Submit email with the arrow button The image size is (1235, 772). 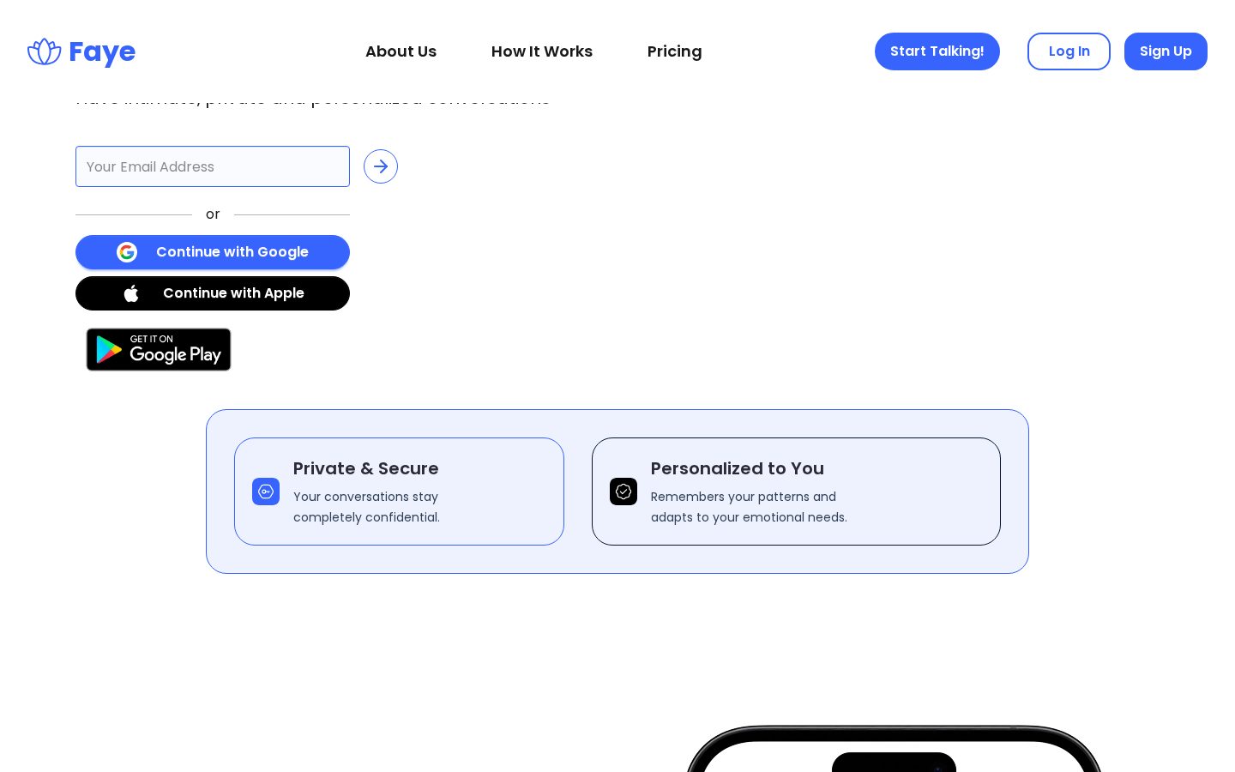381,166
